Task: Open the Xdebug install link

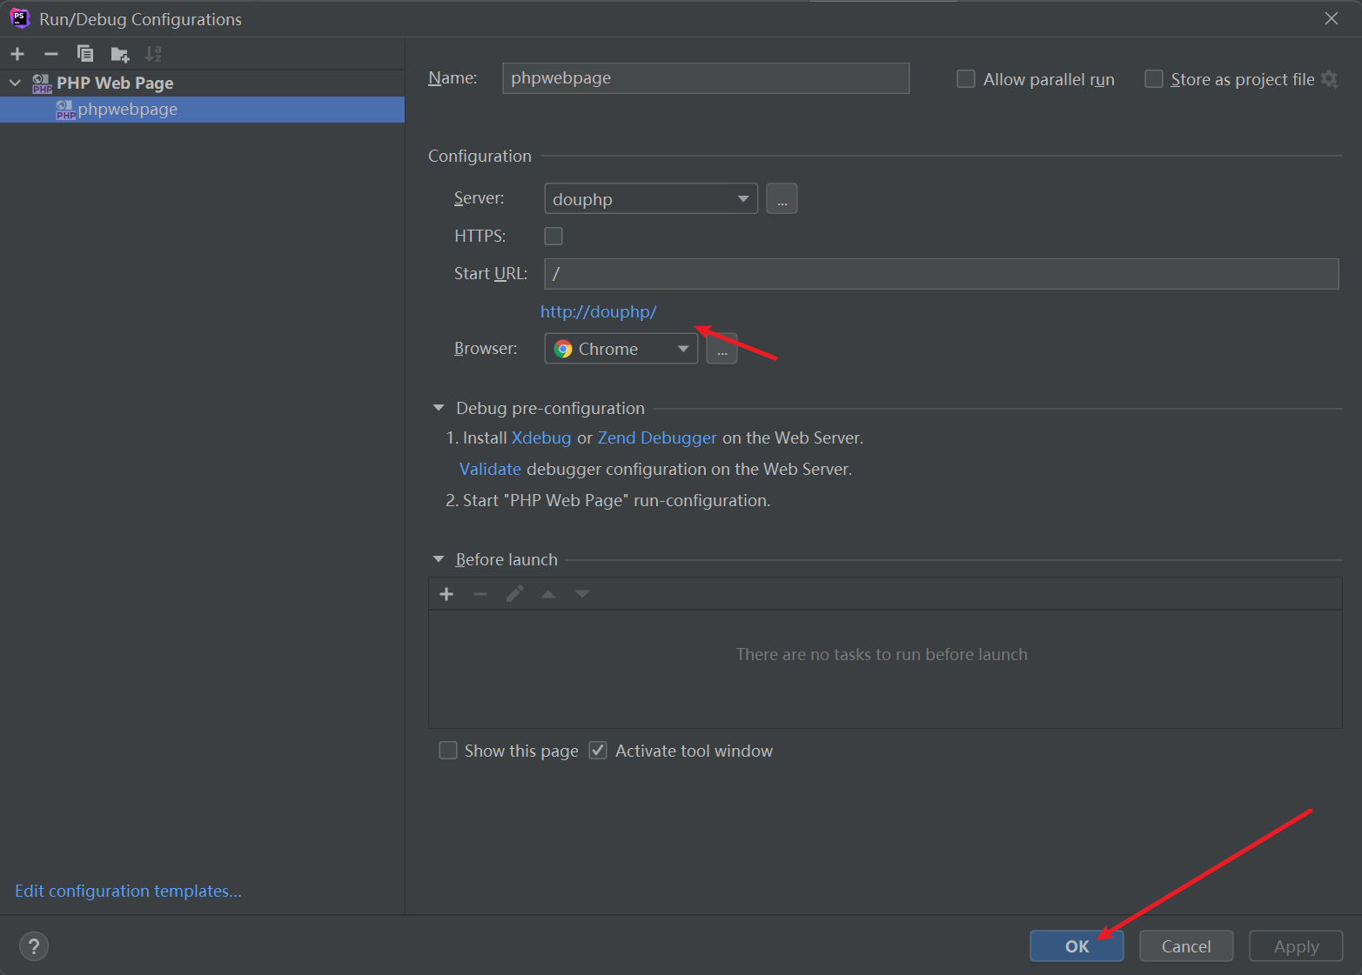Action: click(x=541, y=437)
